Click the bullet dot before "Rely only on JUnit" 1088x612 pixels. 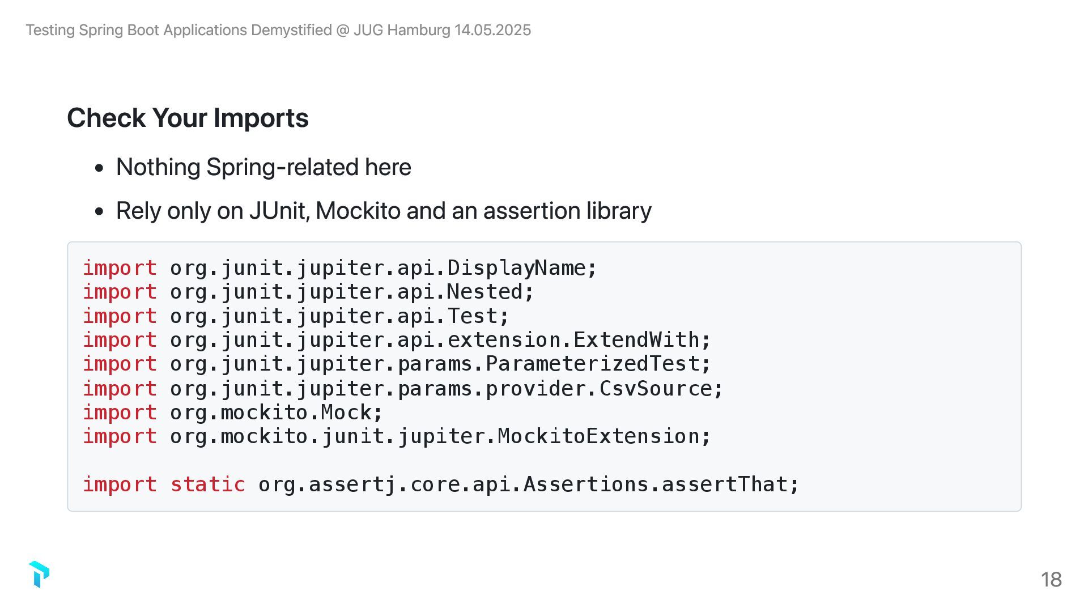click(100, 212)
